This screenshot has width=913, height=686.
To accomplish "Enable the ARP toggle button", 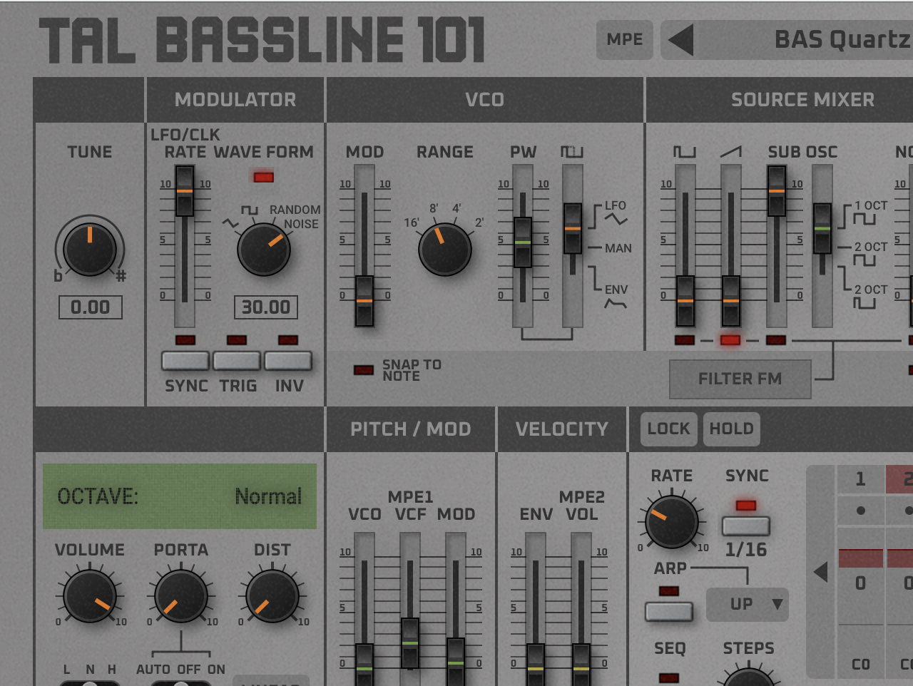I will pyautogui.click(x=669, y=611).
